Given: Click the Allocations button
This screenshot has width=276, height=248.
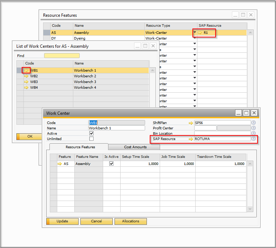Looking at the screenshot, I should tap(131, 221).
